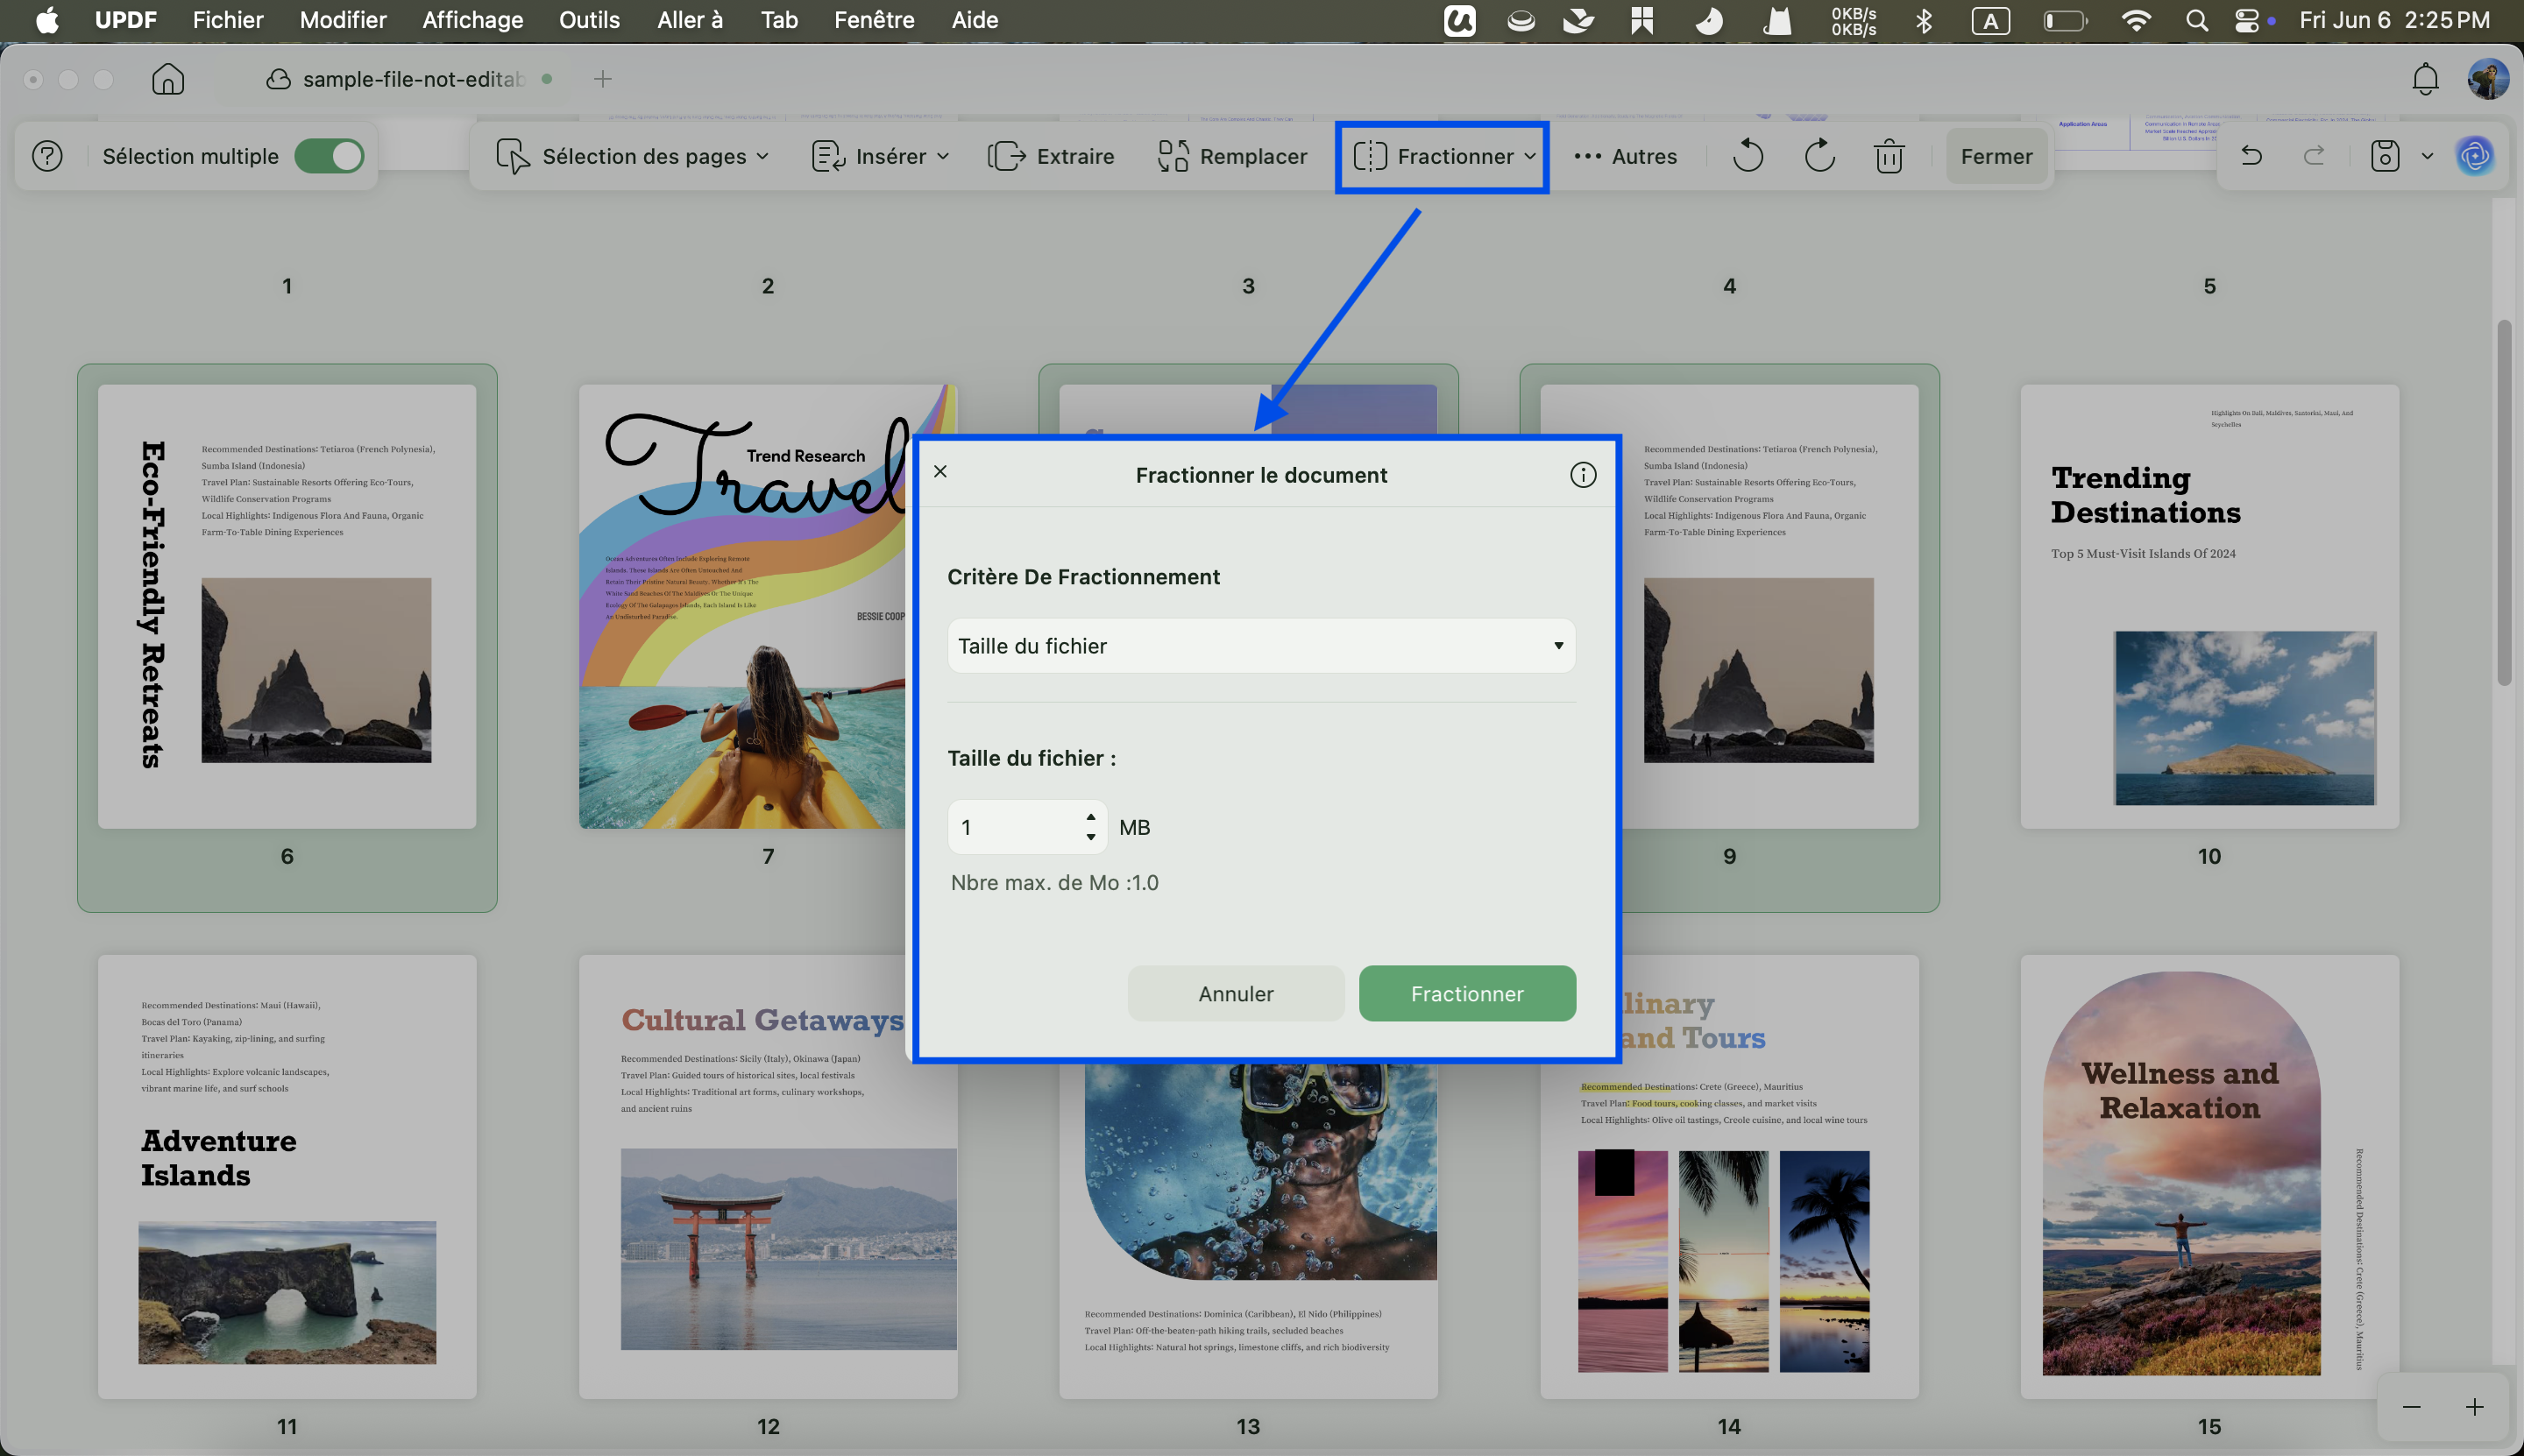Viewport: 2524px width, 1456px height.
Task: Select the sample-file-not-editable tab
Action: coord(410,79)
